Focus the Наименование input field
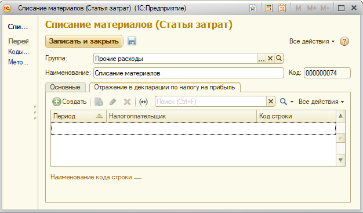The image size is (363, 213). point(188,73)
